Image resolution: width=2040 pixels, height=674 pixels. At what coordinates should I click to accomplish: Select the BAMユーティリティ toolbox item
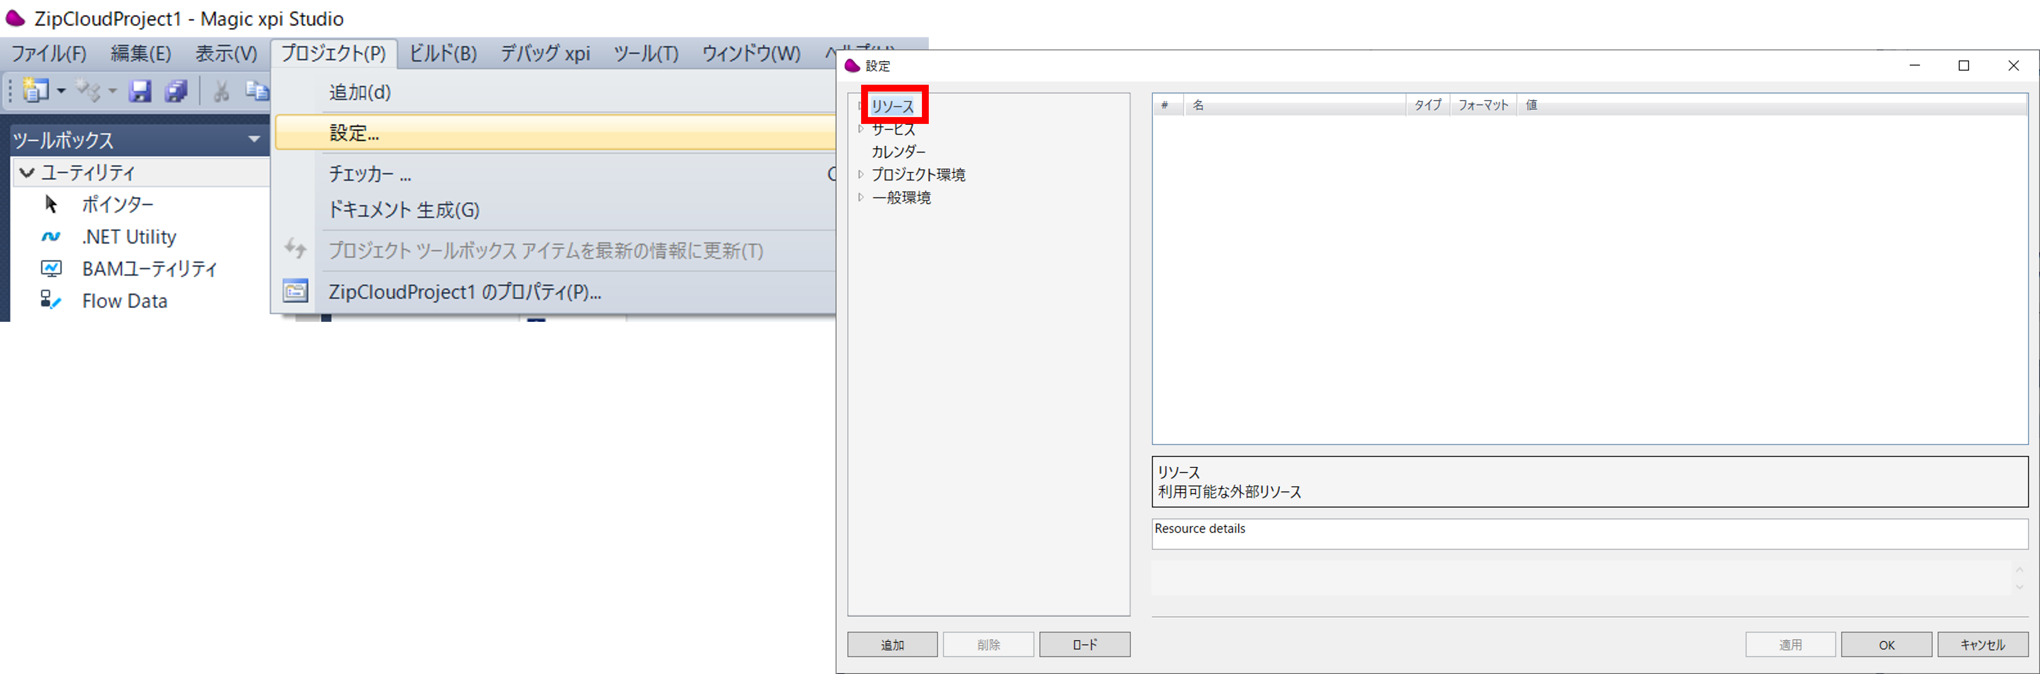tap(148, 269)
